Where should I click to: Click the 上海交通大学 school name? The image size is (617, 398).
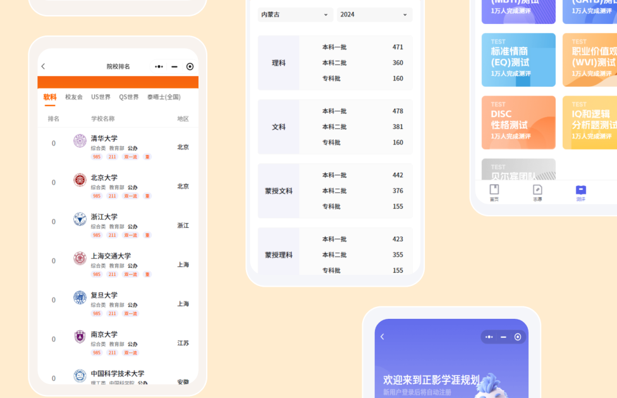point(111,256)
